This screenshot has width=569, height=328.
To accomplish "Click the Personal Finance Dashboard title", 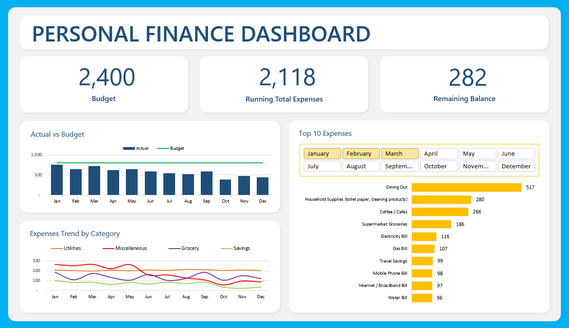I will (201, 34).
